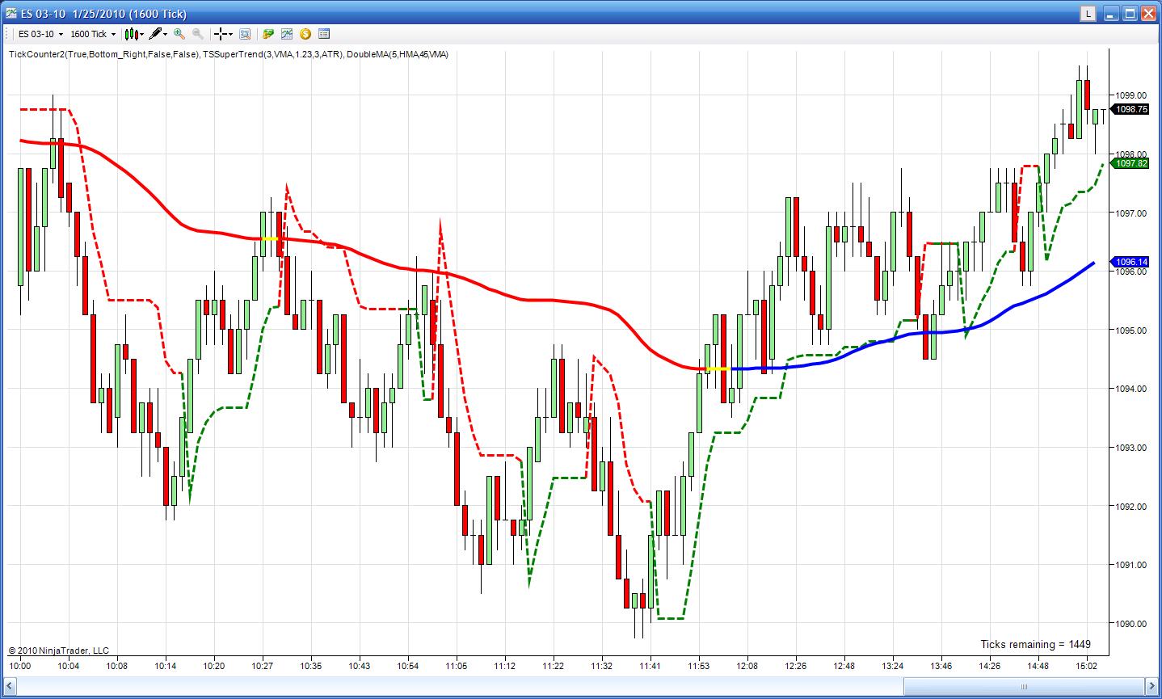This screenshot has height=699, width=1162.
Task: Click the candlestick chart style icon
Action: coord(131,34)
